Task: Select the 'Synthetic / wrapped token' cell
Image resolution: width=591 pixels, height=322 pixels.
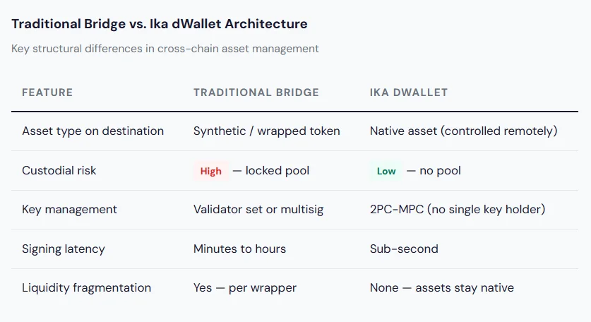Action: pos(266,131)
